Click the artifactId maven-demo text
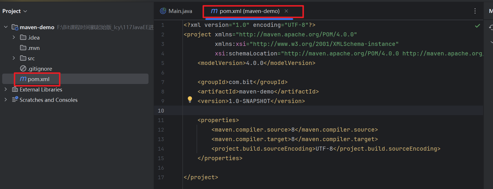Image resolution: width=493 pixels, height=189 pixels. click(258, 91)
